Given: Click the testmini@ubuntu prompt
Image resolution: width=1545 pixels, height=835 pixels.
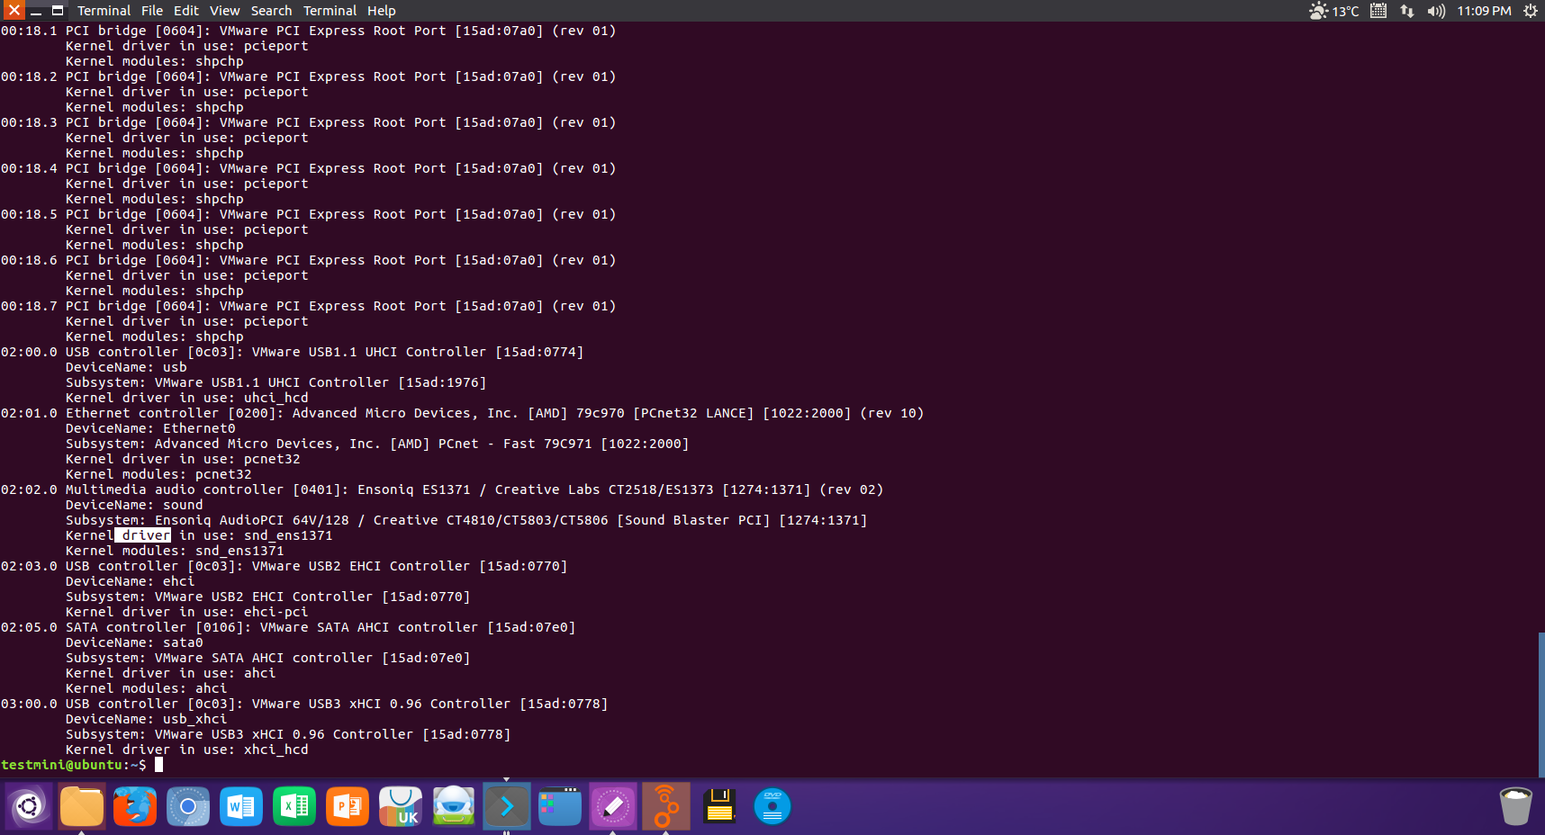Looking at the screenshot, I should coord(73,765).
